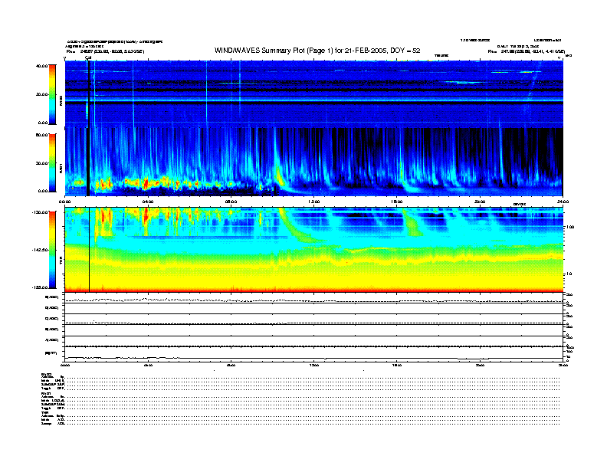Click the '20.00' label on RAD2 scale
The height and width of the screenshot is (469, 607).
(41, 94)
